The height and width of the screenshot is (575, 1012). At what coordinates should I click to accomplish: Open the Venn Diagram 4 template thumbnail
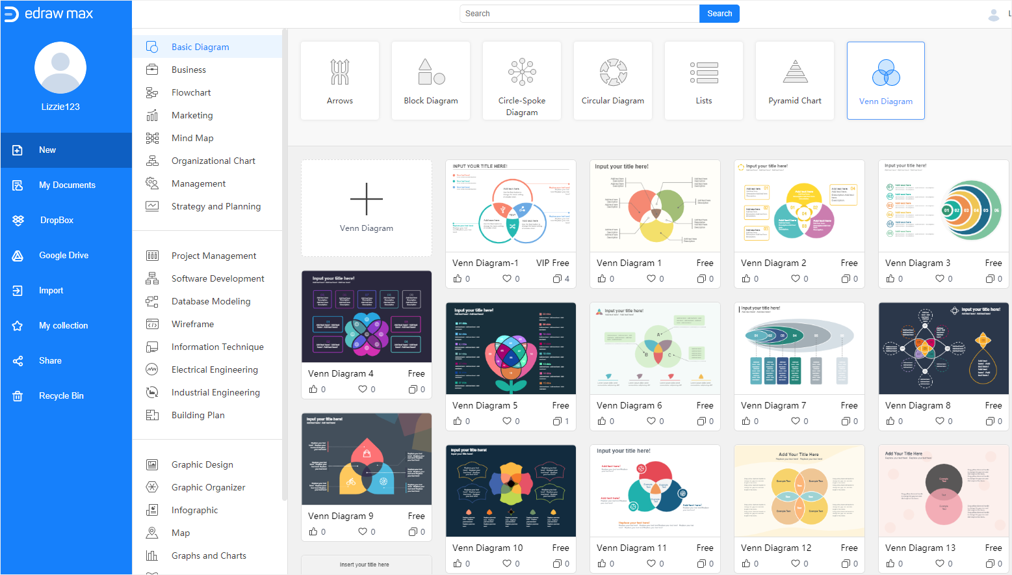[366, 316]
